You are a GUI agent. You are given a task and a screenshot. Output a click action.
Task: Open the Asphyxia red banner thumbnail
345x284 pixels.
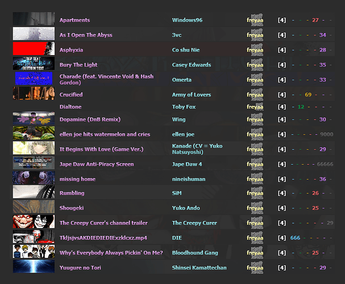(34, 49)
